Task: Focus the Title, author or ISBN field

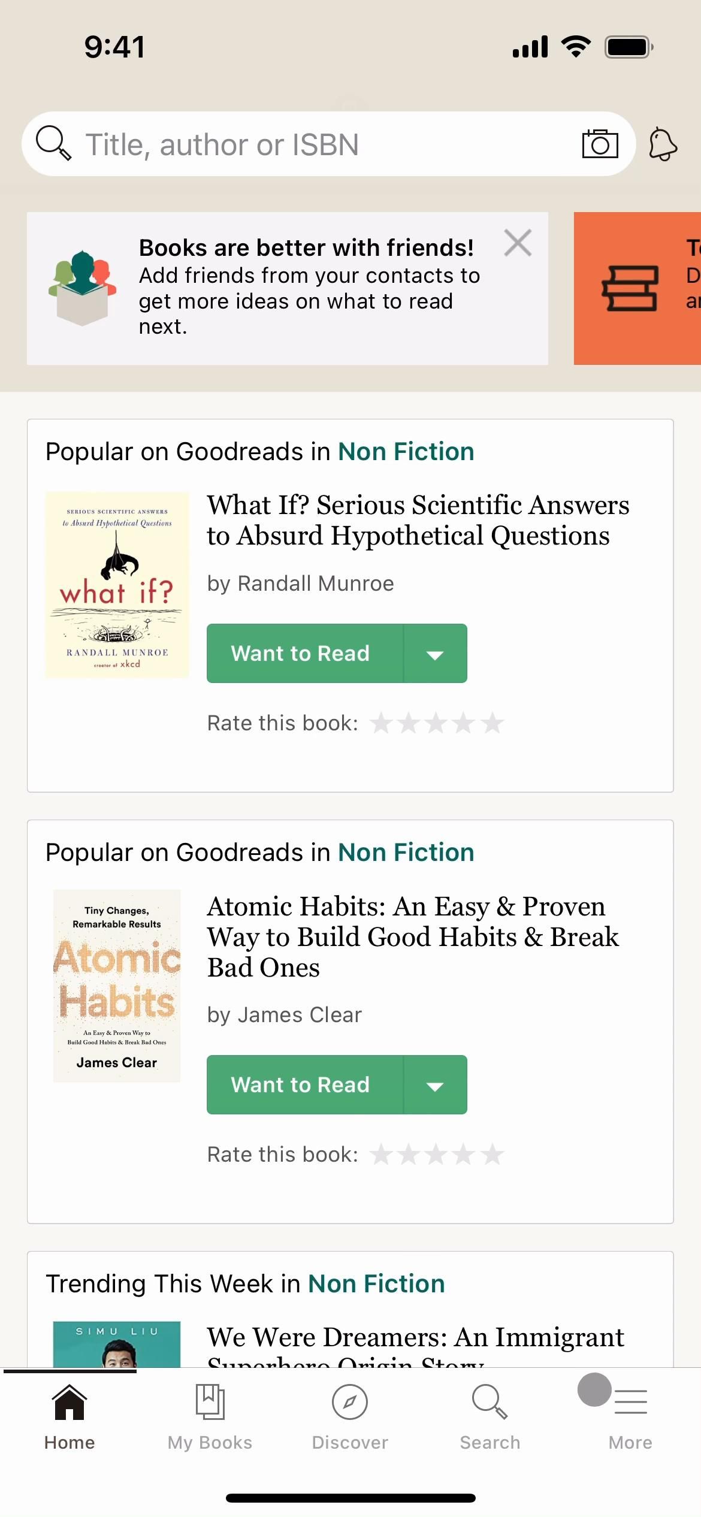Action: [324, 144]
